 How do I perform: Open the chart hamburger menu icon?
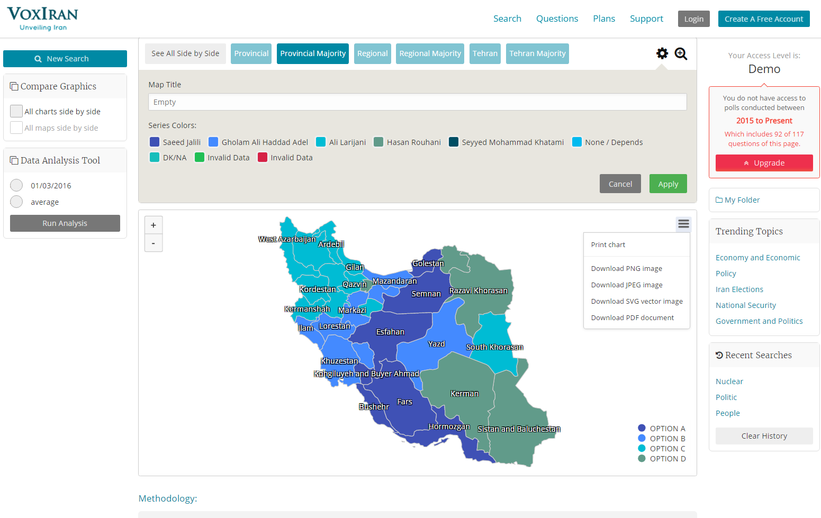click(684, 224)
